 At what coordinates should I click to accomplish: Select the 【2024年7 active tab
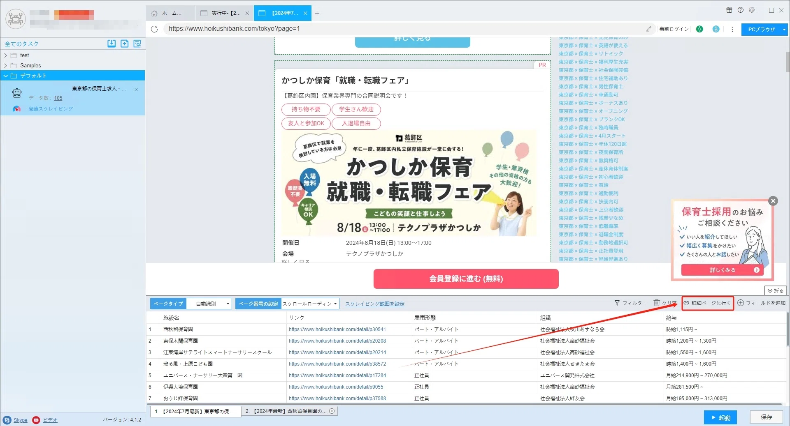282,13
